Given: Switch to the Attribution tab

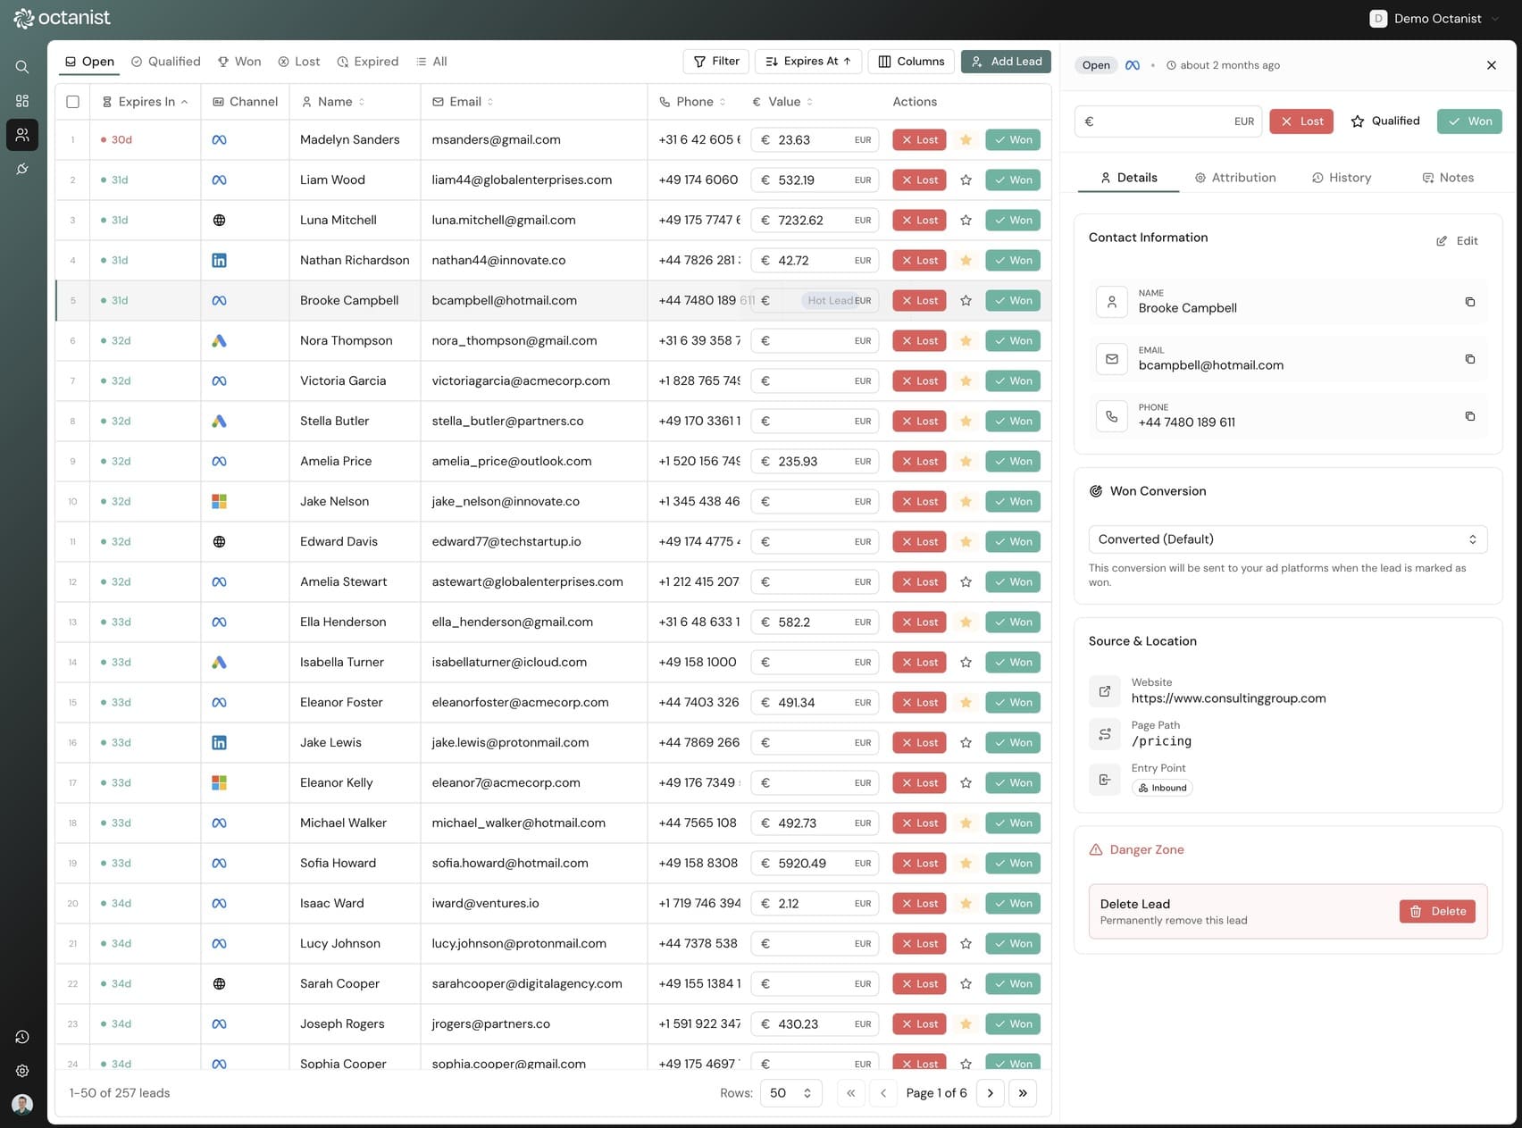Looking at the screenshot, I should coord(1235,178).
